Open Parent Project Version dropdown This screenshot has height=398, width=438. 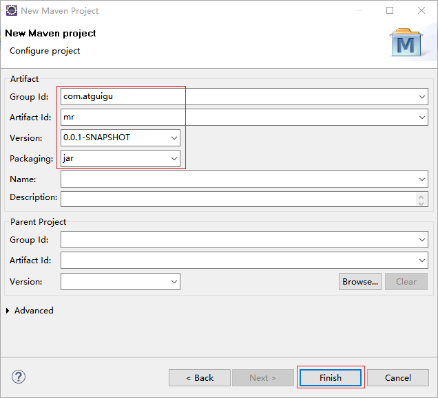point(174,281)
